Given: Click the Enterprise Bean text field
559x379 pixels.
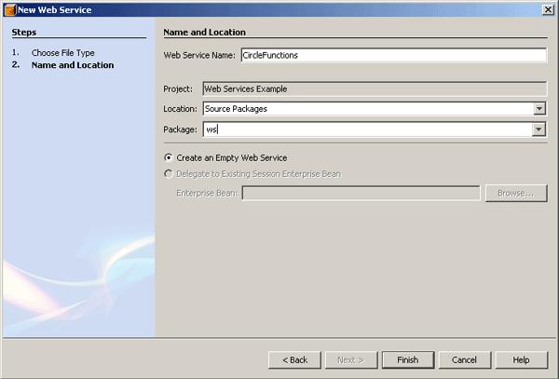Looking at the screenshot, I should pyautogui.click(x=361, y=193).
